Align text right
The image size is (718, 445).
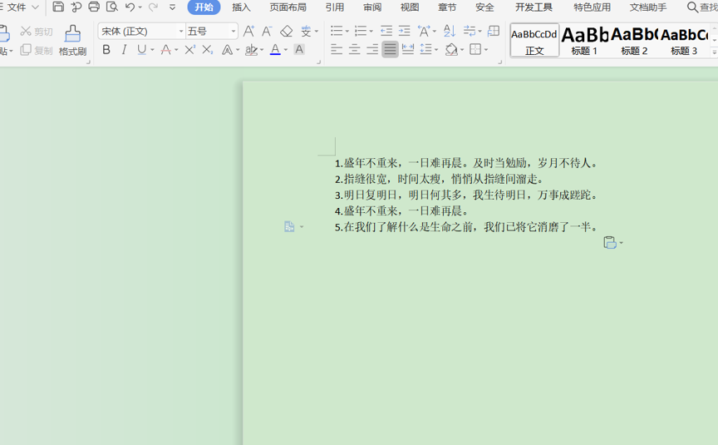point(372,49)
